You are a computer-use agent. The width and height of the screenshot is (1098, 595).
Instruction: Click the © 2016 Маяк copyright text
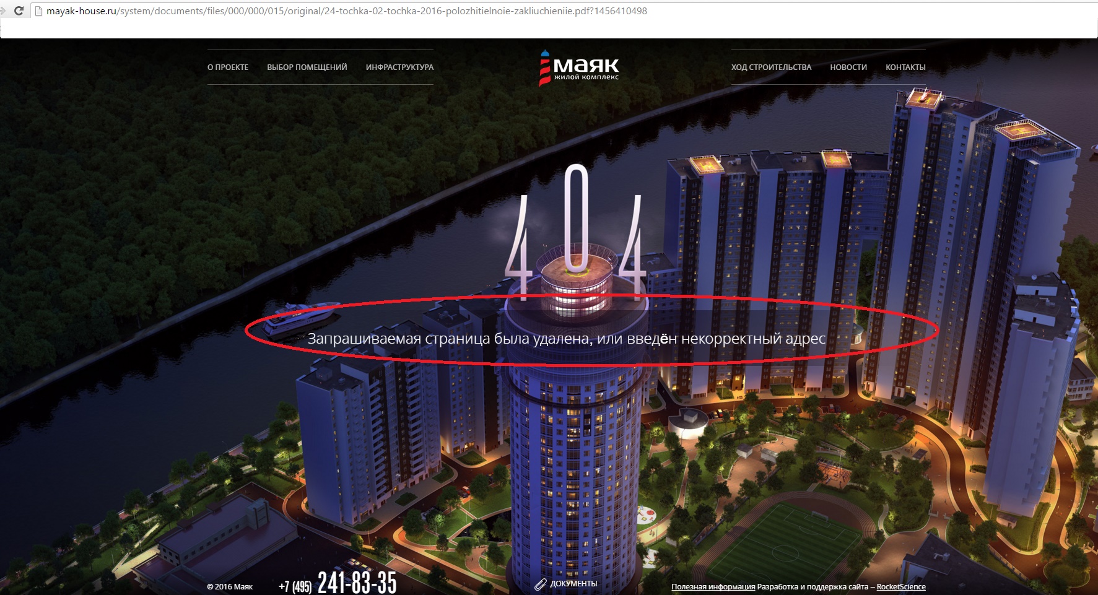point(230,587)
